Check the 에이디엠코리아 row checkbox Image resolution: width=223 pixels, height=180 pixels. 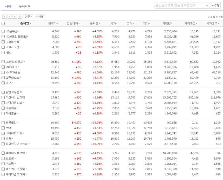[x=3, y=175]
